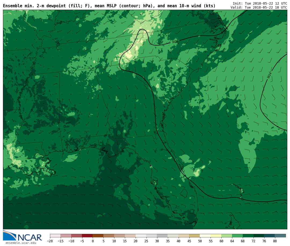The height and width of the screenshot is (246, 290).
Task: Open the ensemble.ucar.edu link
Action: coord(21,243)
